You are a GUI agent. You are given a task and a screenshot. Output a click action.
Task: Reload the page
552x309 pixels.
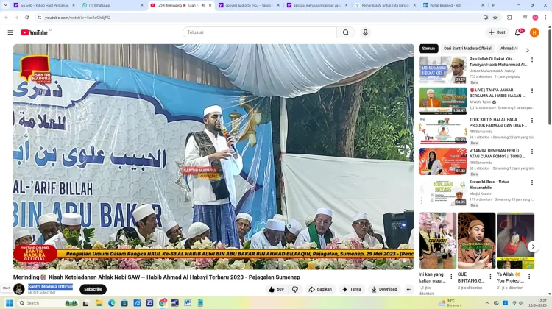pos(26,17)
